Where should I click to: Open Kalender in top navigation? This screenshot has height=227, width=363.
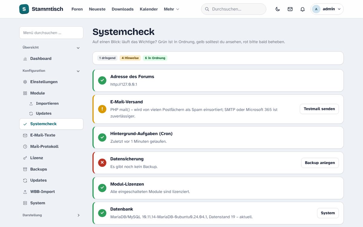pyautogui.click(x=149, y=9)
